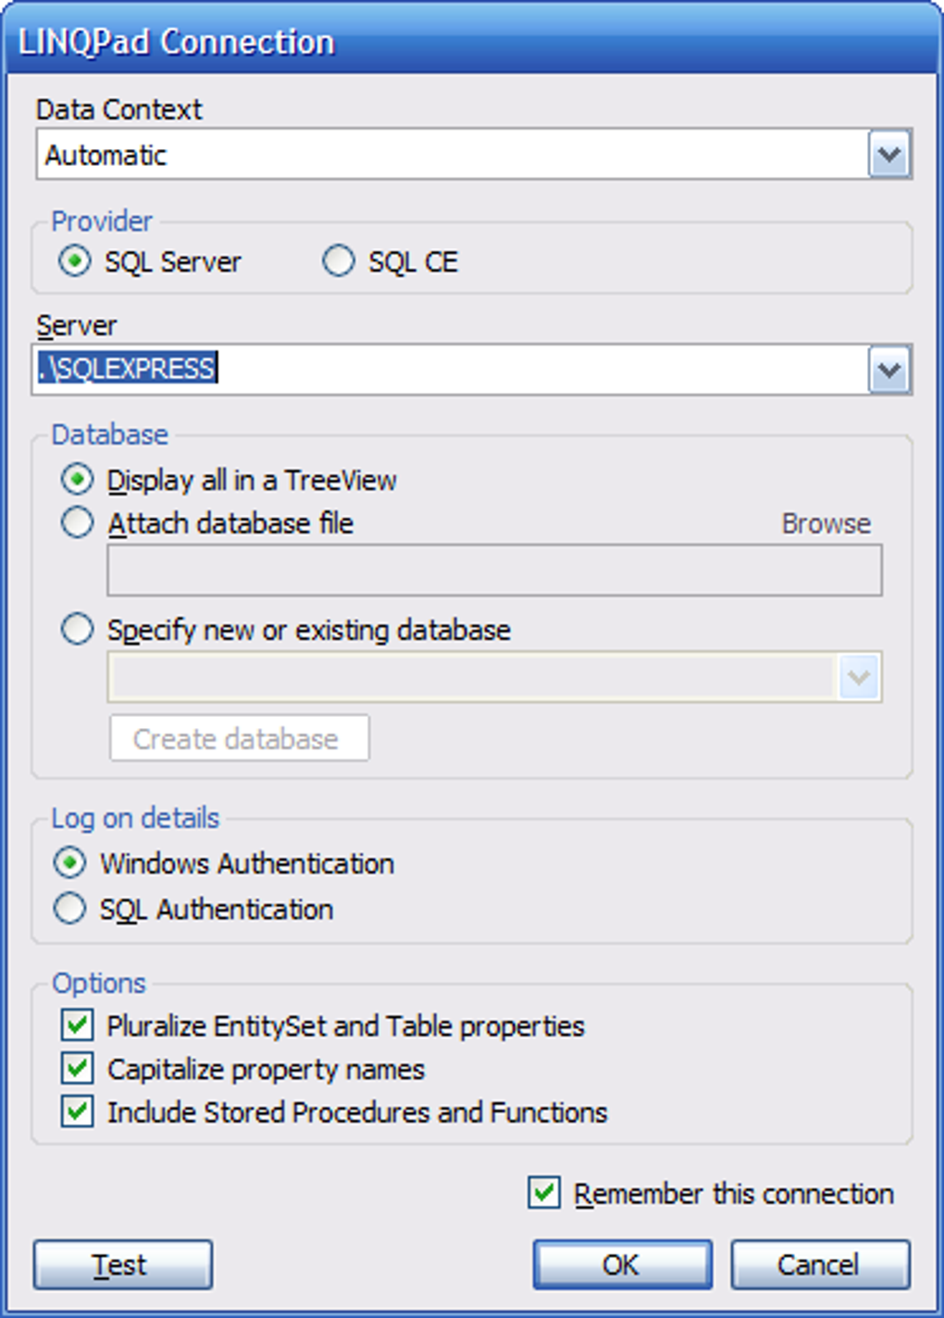The width and height of the screenshot is (944, 1318).
Task: Click the Browse link
Action: 826,524
